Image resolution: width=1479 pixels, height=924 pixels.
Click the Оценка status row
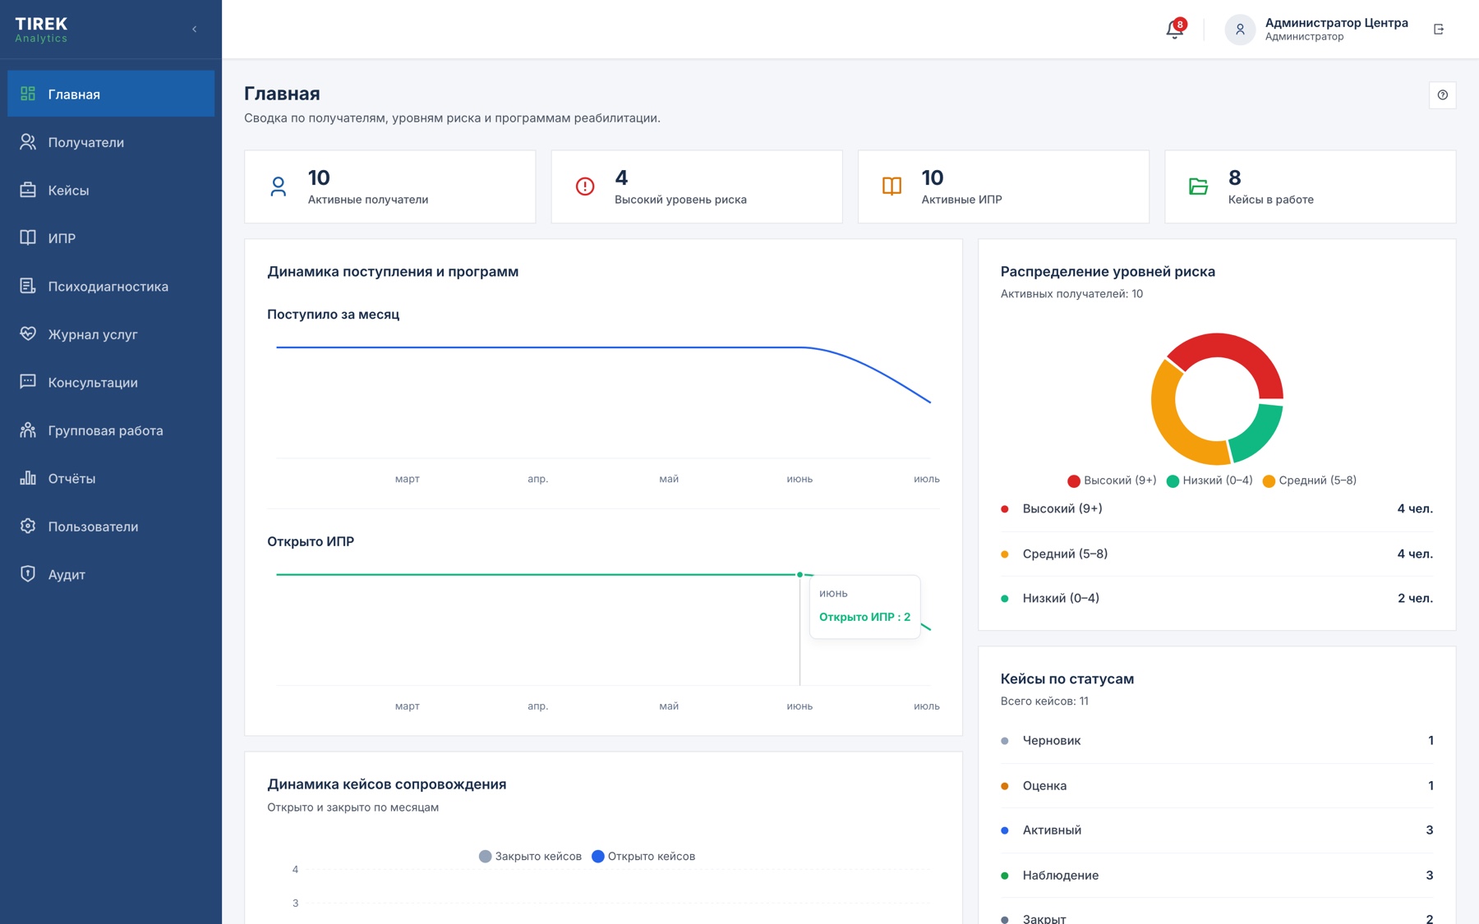(x=1217, y=785)
